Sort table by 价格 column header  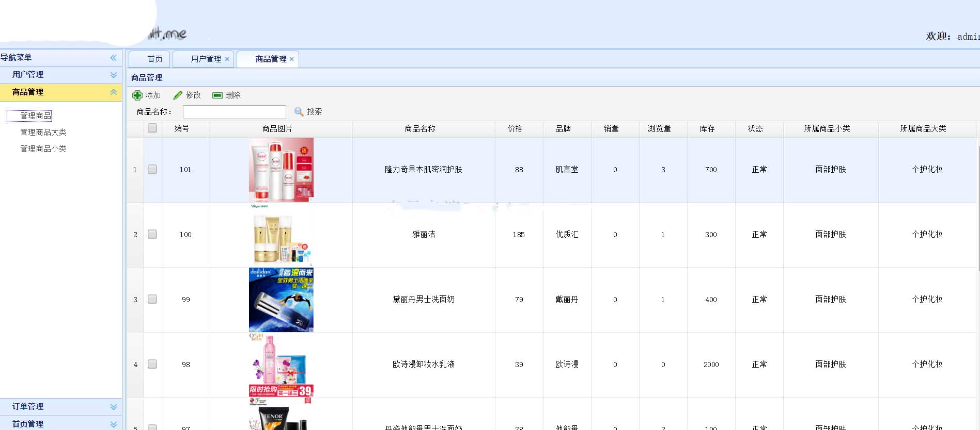515,129
